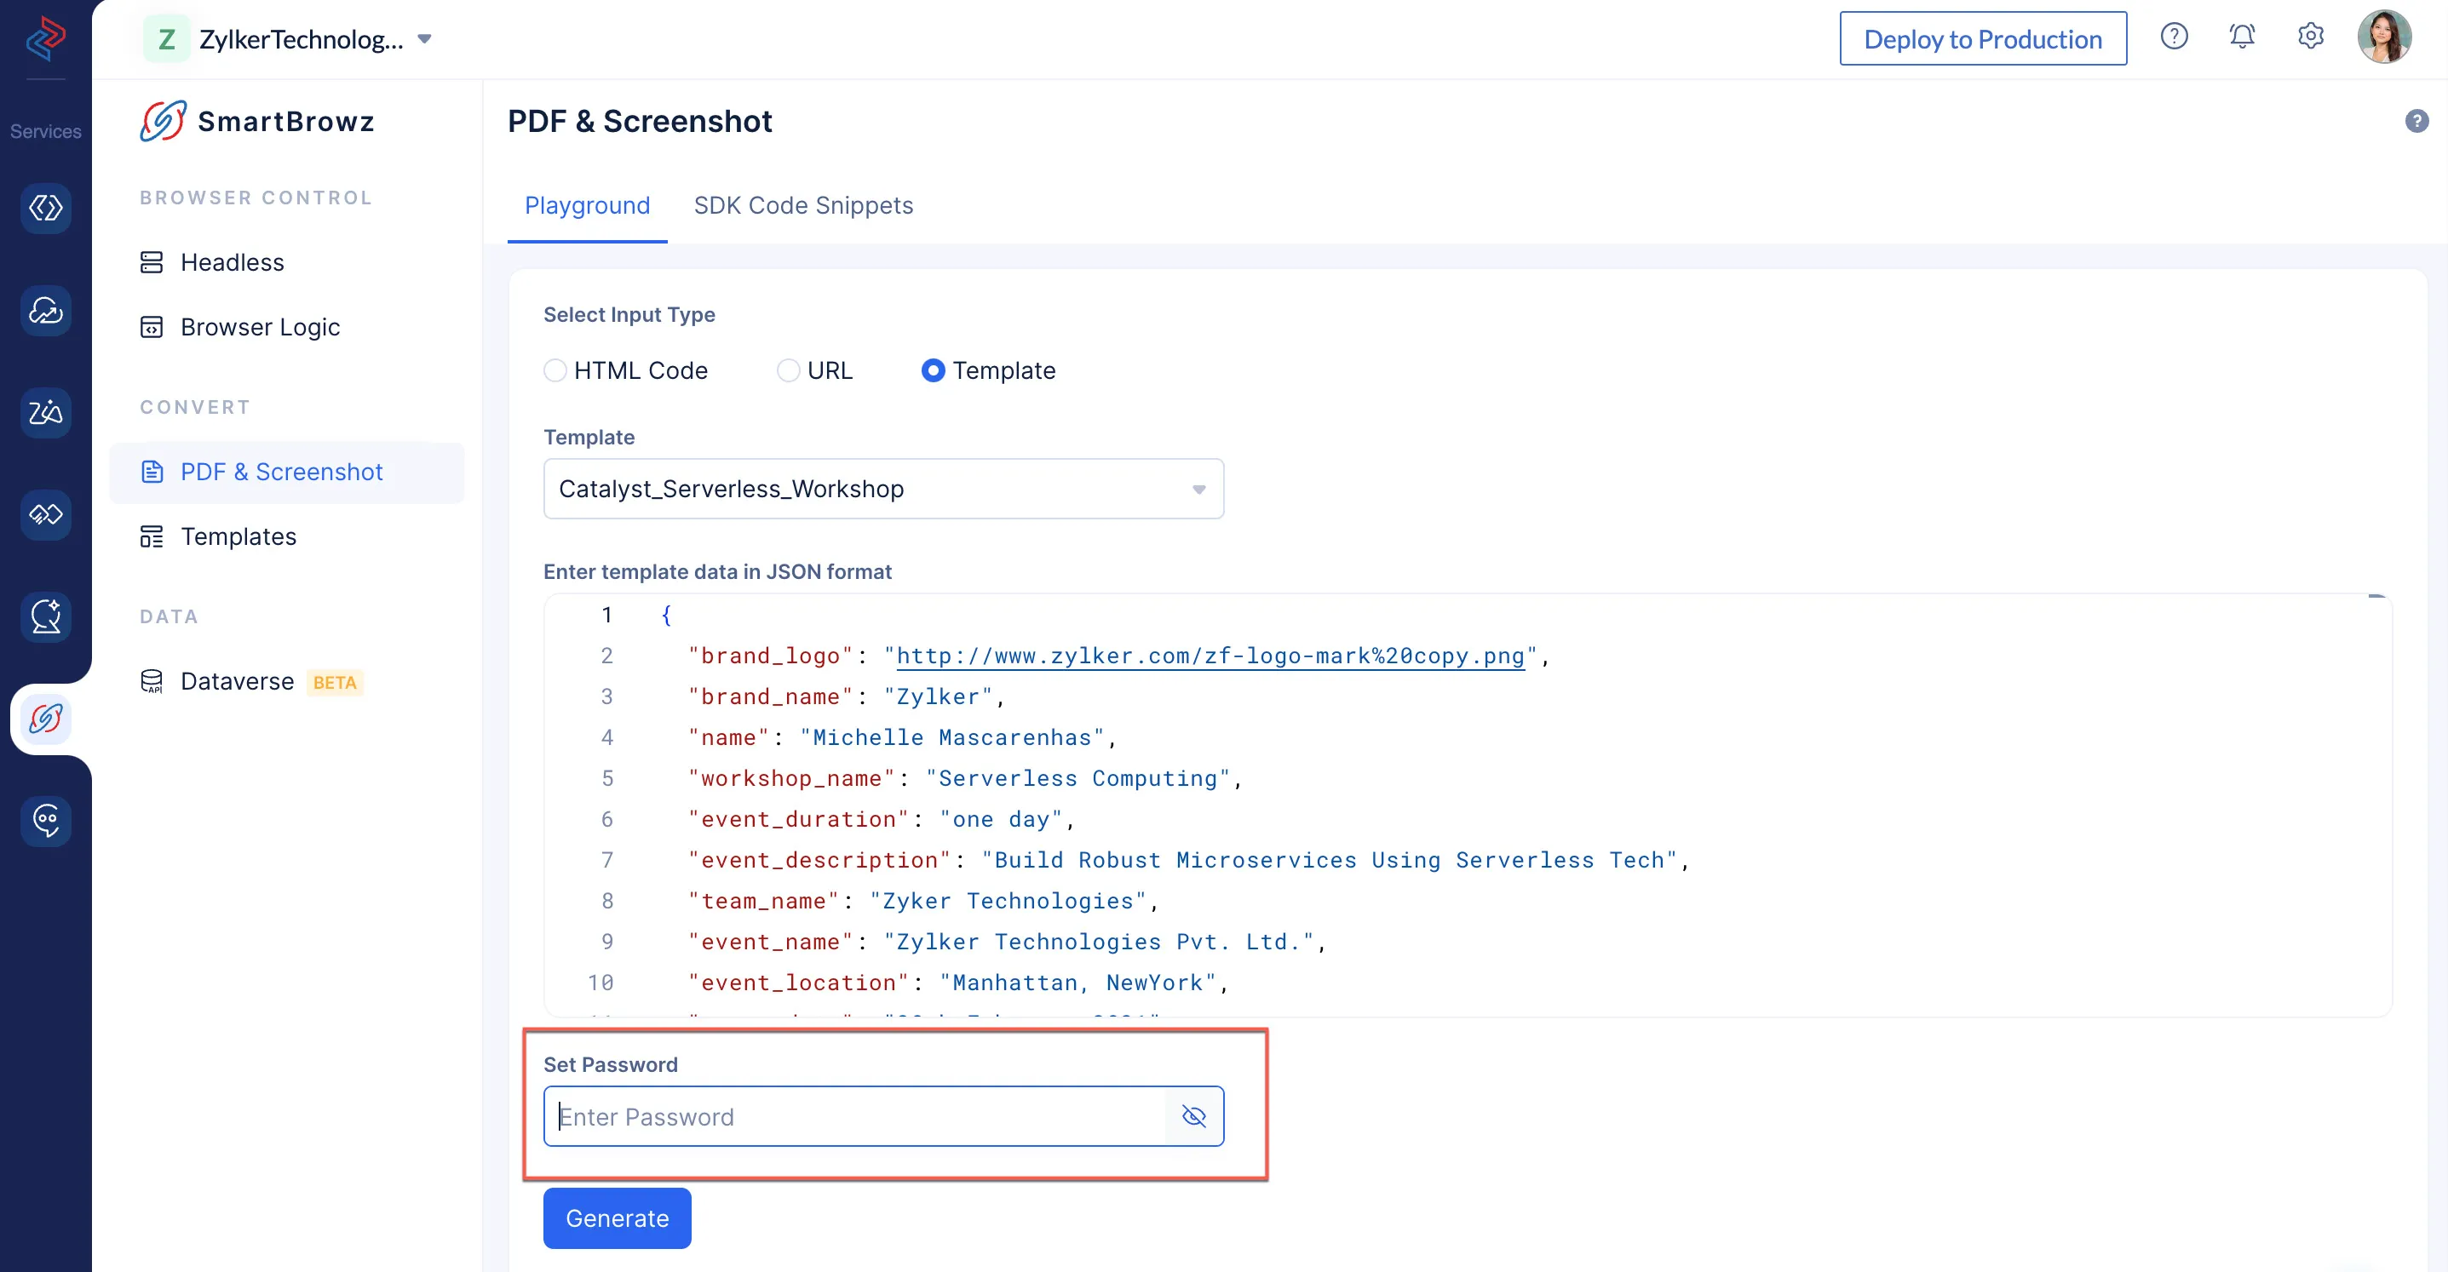Click the Deploy to Production button
This screenshot has width=2448, height=1272.
tap(1982, 38)
